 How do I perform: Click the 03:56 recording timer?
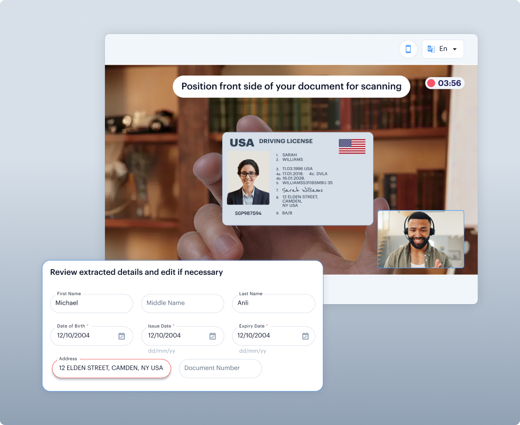[450, 84]
